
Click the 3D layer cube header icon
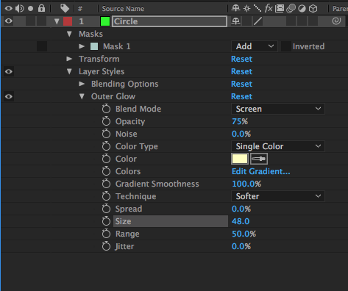[313, 9]
